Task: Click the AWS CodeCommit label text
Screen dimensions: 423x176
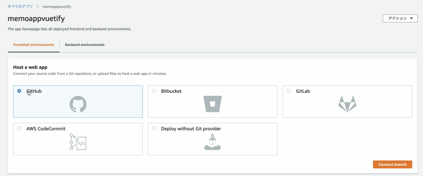Action: (x=46, y=128)
